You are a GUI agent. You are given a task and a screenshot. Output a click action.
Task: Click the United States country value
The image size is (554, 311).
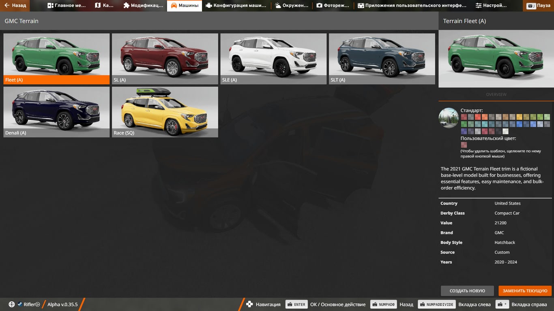[x=507, y=203]
